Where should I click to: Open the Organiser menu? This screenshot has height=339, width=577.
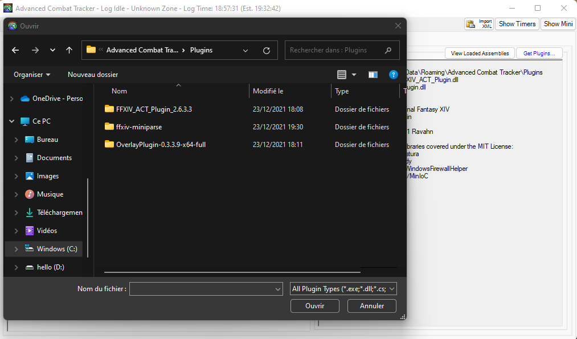pos(32,74)
